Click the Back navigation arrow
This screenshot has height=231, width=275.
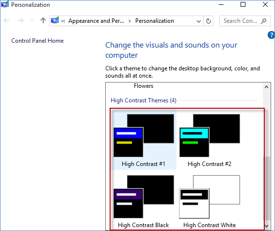[6, 21]
